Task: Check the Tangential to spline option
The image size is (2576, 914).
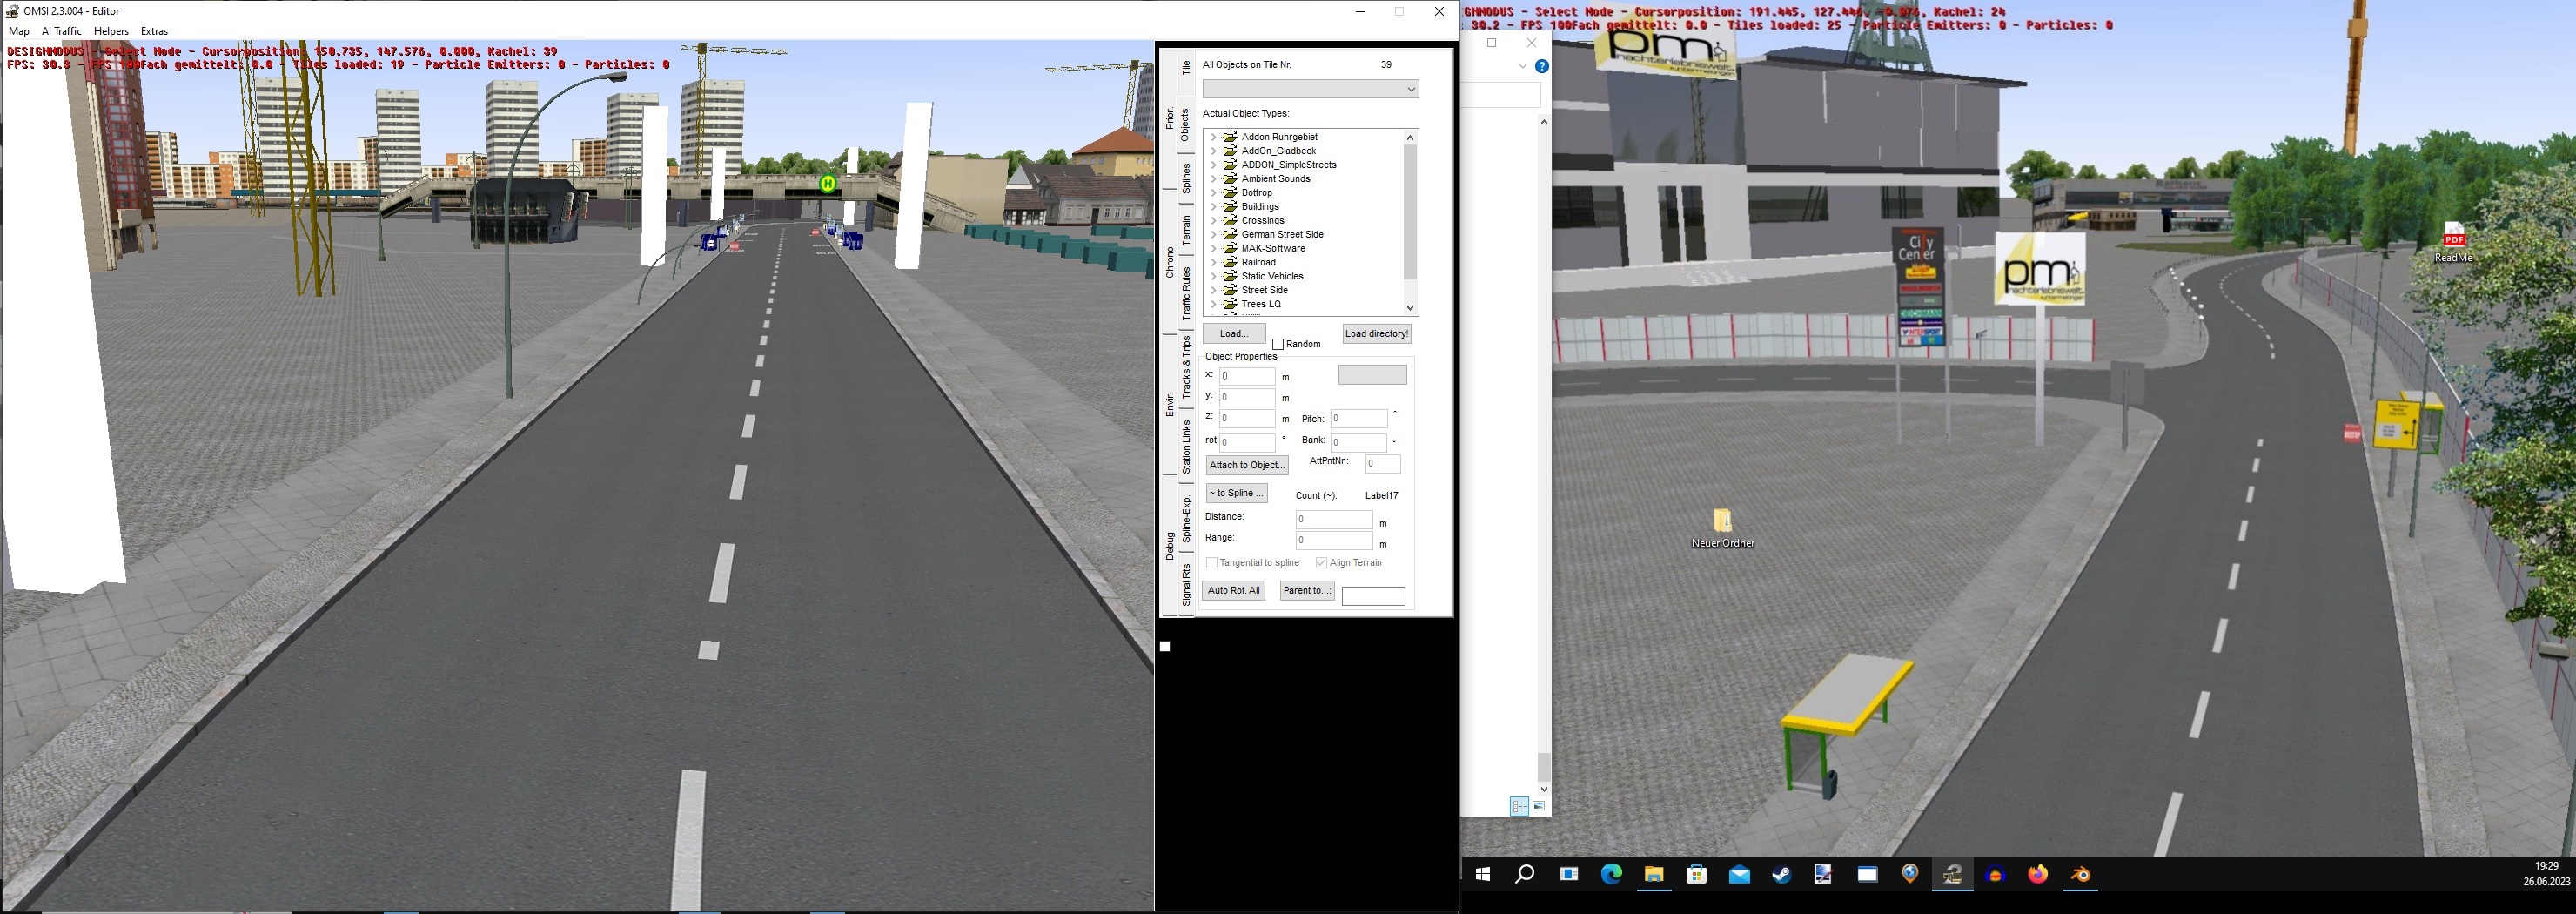Action: 1212,563
